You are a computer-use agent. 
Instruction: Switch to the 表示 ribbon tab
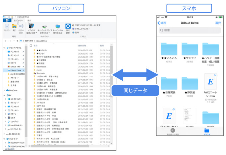pyautogui.click(x=29, y=20)
